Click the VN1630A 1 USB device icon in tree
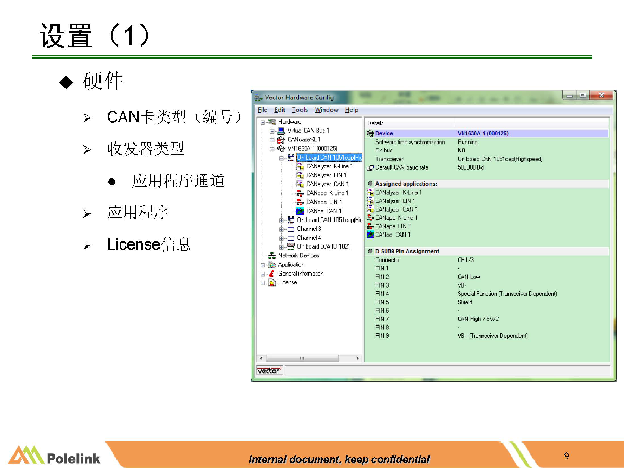624x468 pixels. (282, 148)
